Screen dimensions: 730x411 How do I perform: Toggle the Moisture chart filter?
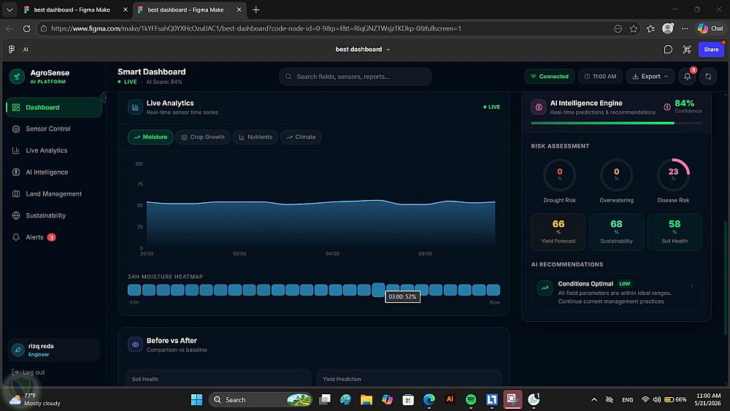coord(150,137)
